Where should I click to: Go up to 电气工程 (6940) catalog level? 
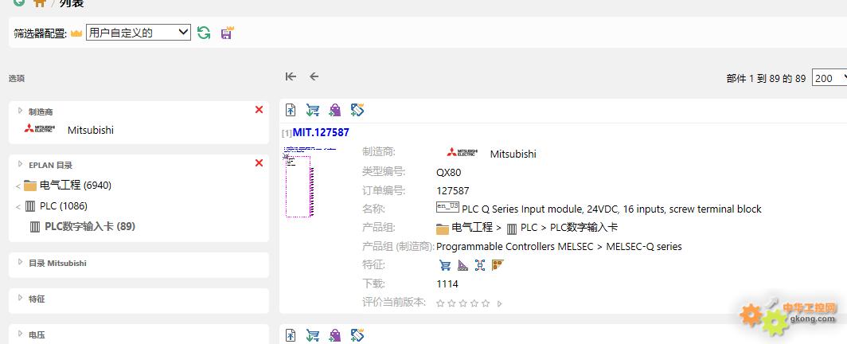click(x=76, y=186)
